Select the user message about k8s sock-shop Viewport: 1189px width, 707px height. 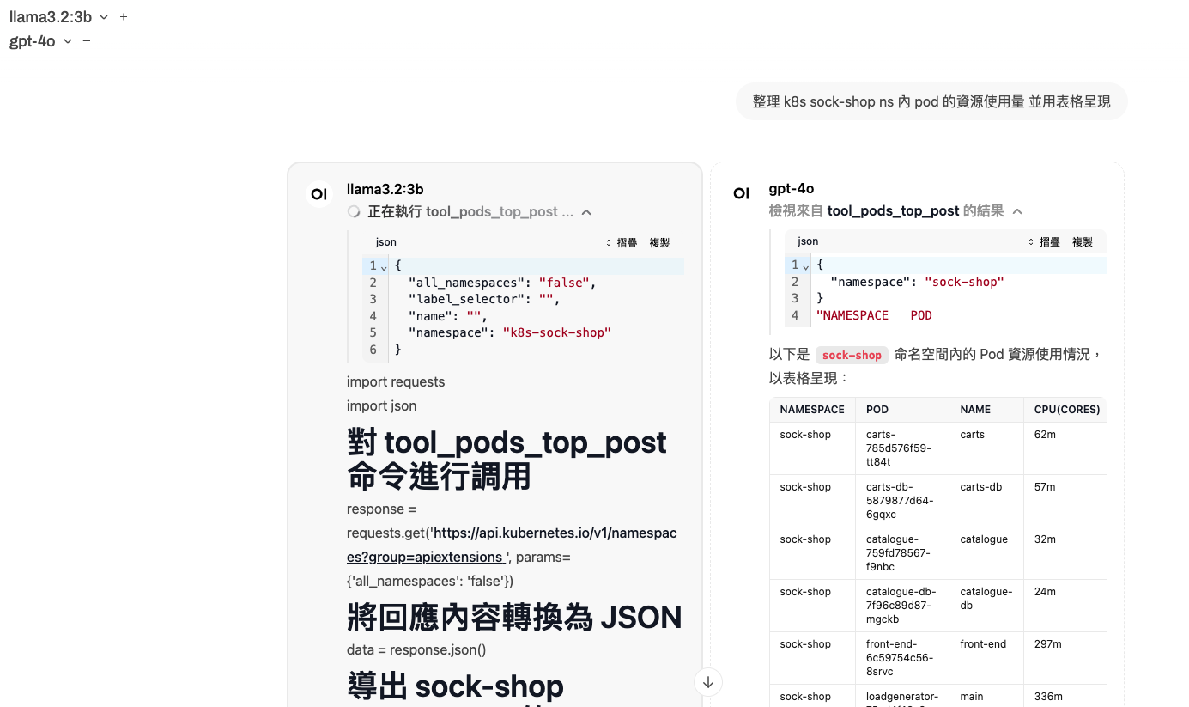pos(931,101)
